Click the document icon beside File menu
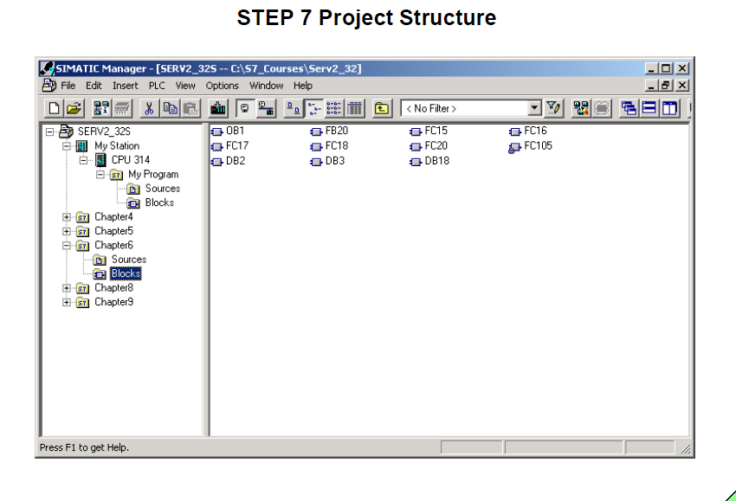Image resolution: width=736 pixels, height=501 pixels. pyautogui.click(x=49, y=86)
